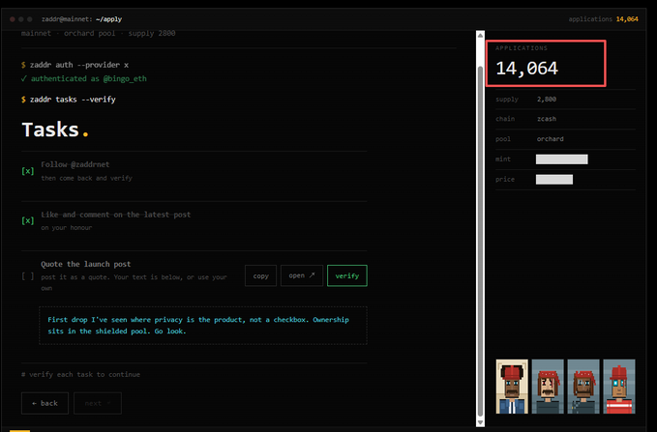
Task: Click the 'zaddr tasks --verify' command line
Action: [69, 100]
